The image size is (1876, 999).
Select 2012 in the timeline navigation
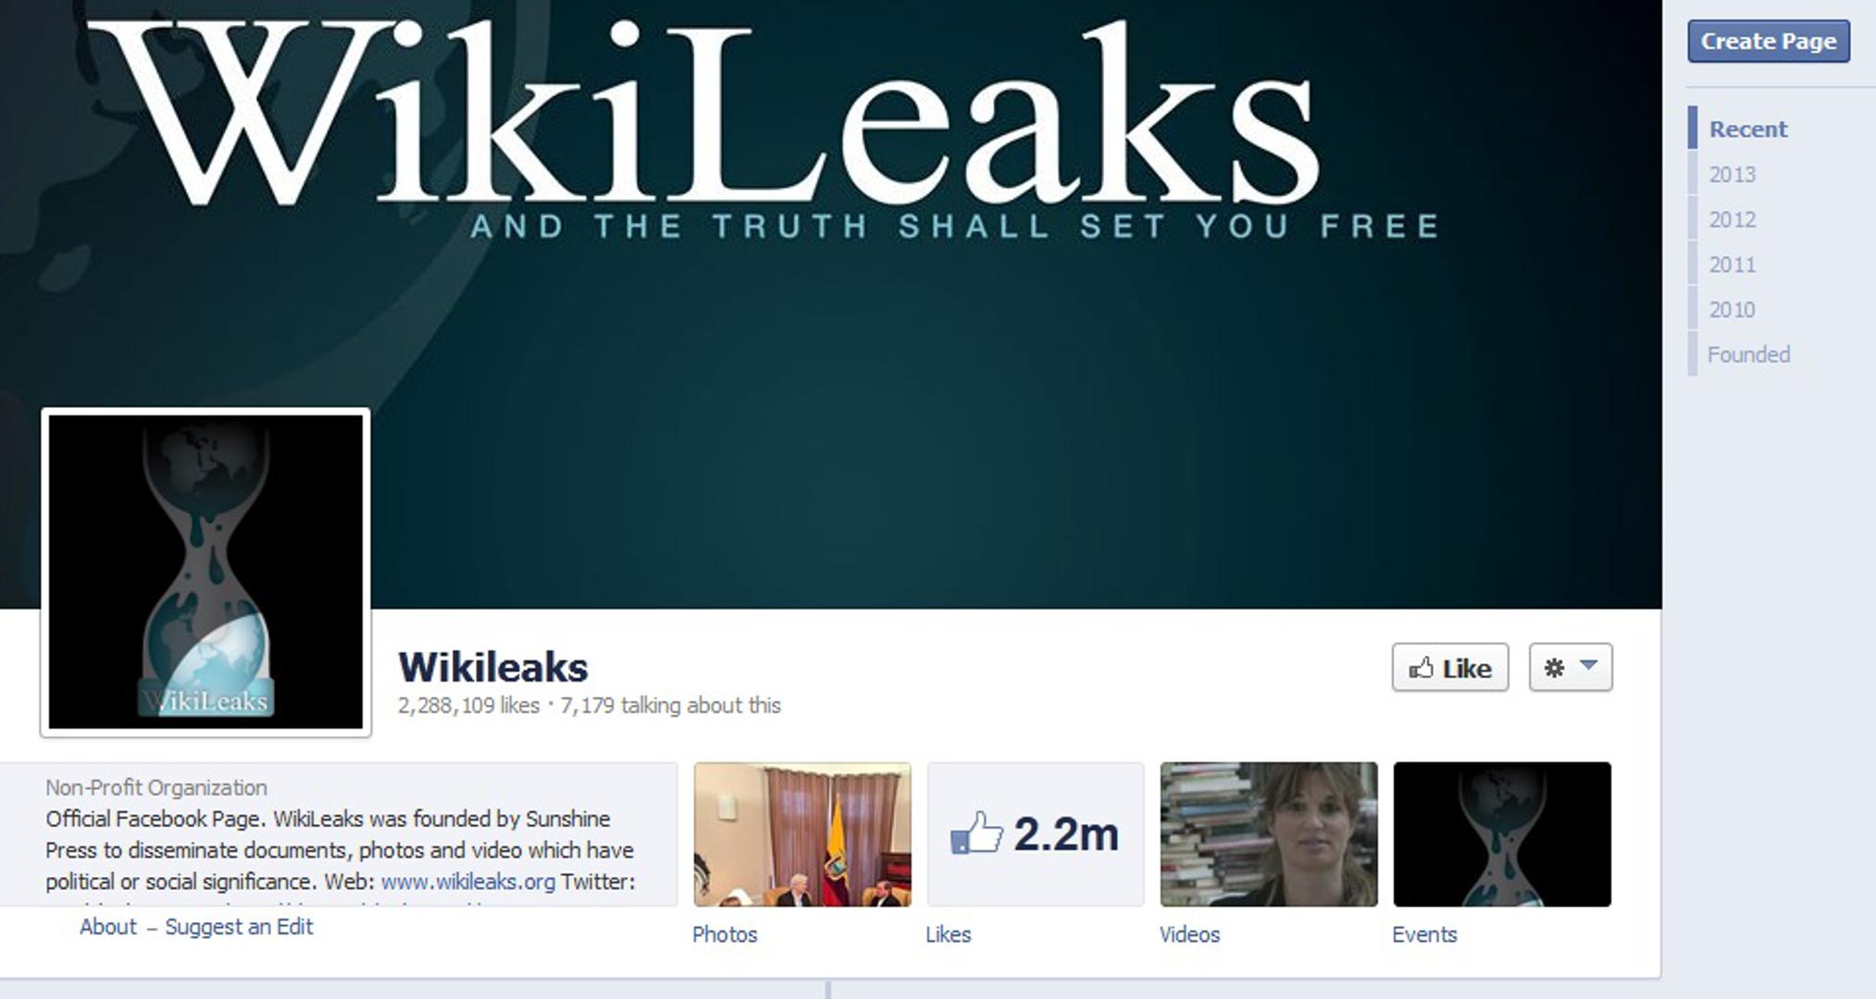[1732, 220]
